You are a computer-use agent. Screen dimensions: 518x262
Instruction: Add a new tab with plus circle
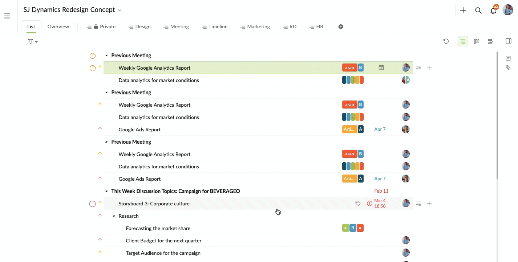341,26
